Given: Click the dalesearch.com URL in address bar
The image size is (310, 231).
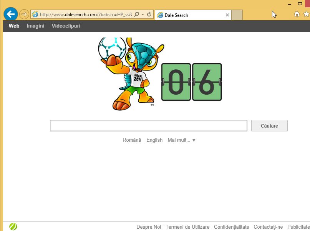Looking at the screenshot, I should tap(86, 15).
